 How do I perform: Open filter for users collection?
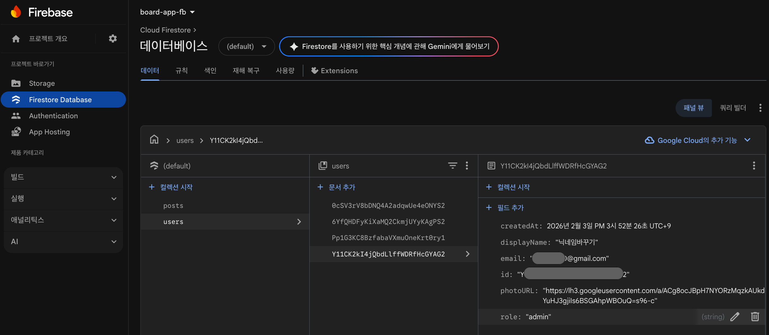pyautogui.click(x=452, y=166)
